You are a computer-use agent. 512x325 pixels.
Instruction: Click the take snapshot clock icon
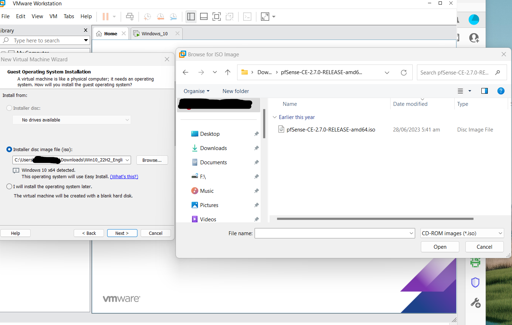pos(147,16)
